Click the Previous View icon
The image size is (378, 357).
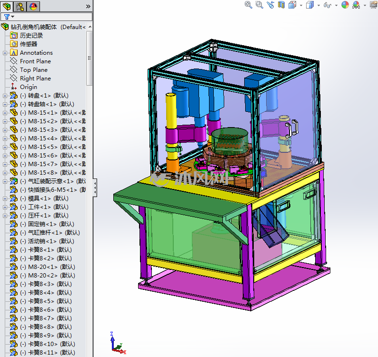[x=270, y=5]
